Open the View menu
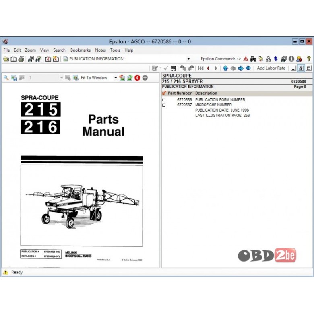Viewport: 314px width, 314px height. coord(44,50)
